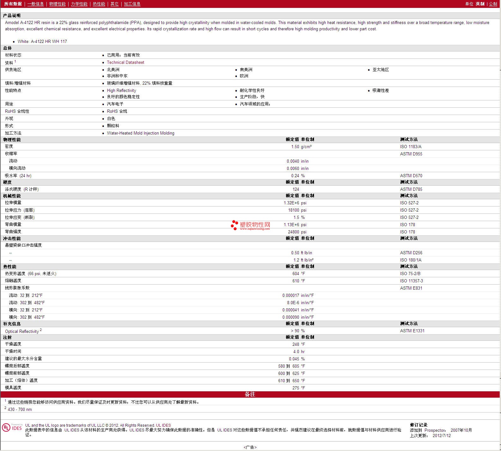Click footnote 1 superscript beside 资料
The image size is (501, 451).
coord(15,61)
